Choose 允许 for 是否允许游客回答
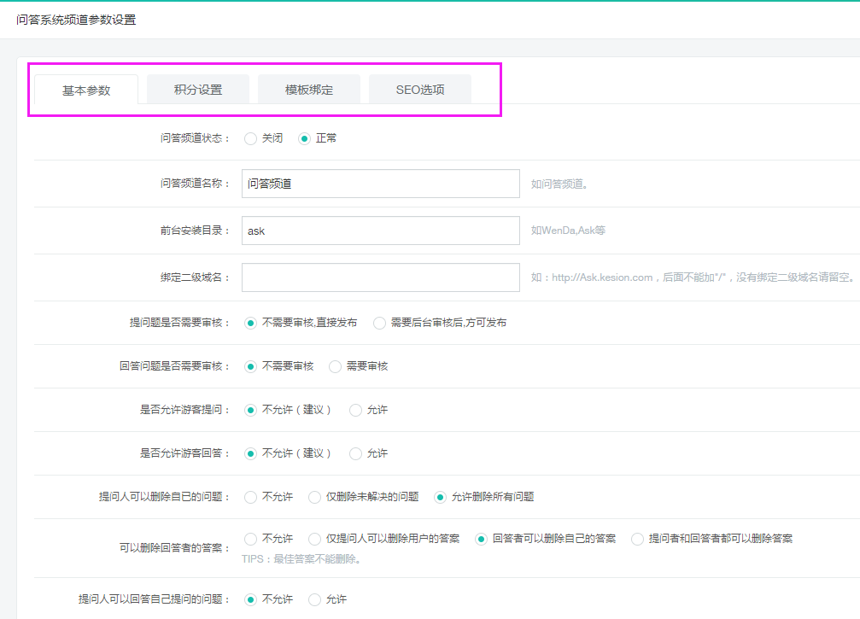The height and width of the screenshot is (619, 860). (356, 453)
